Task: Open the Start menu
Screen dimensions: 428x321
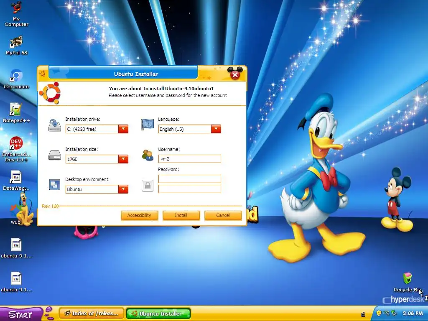Action: click(21, 314)
